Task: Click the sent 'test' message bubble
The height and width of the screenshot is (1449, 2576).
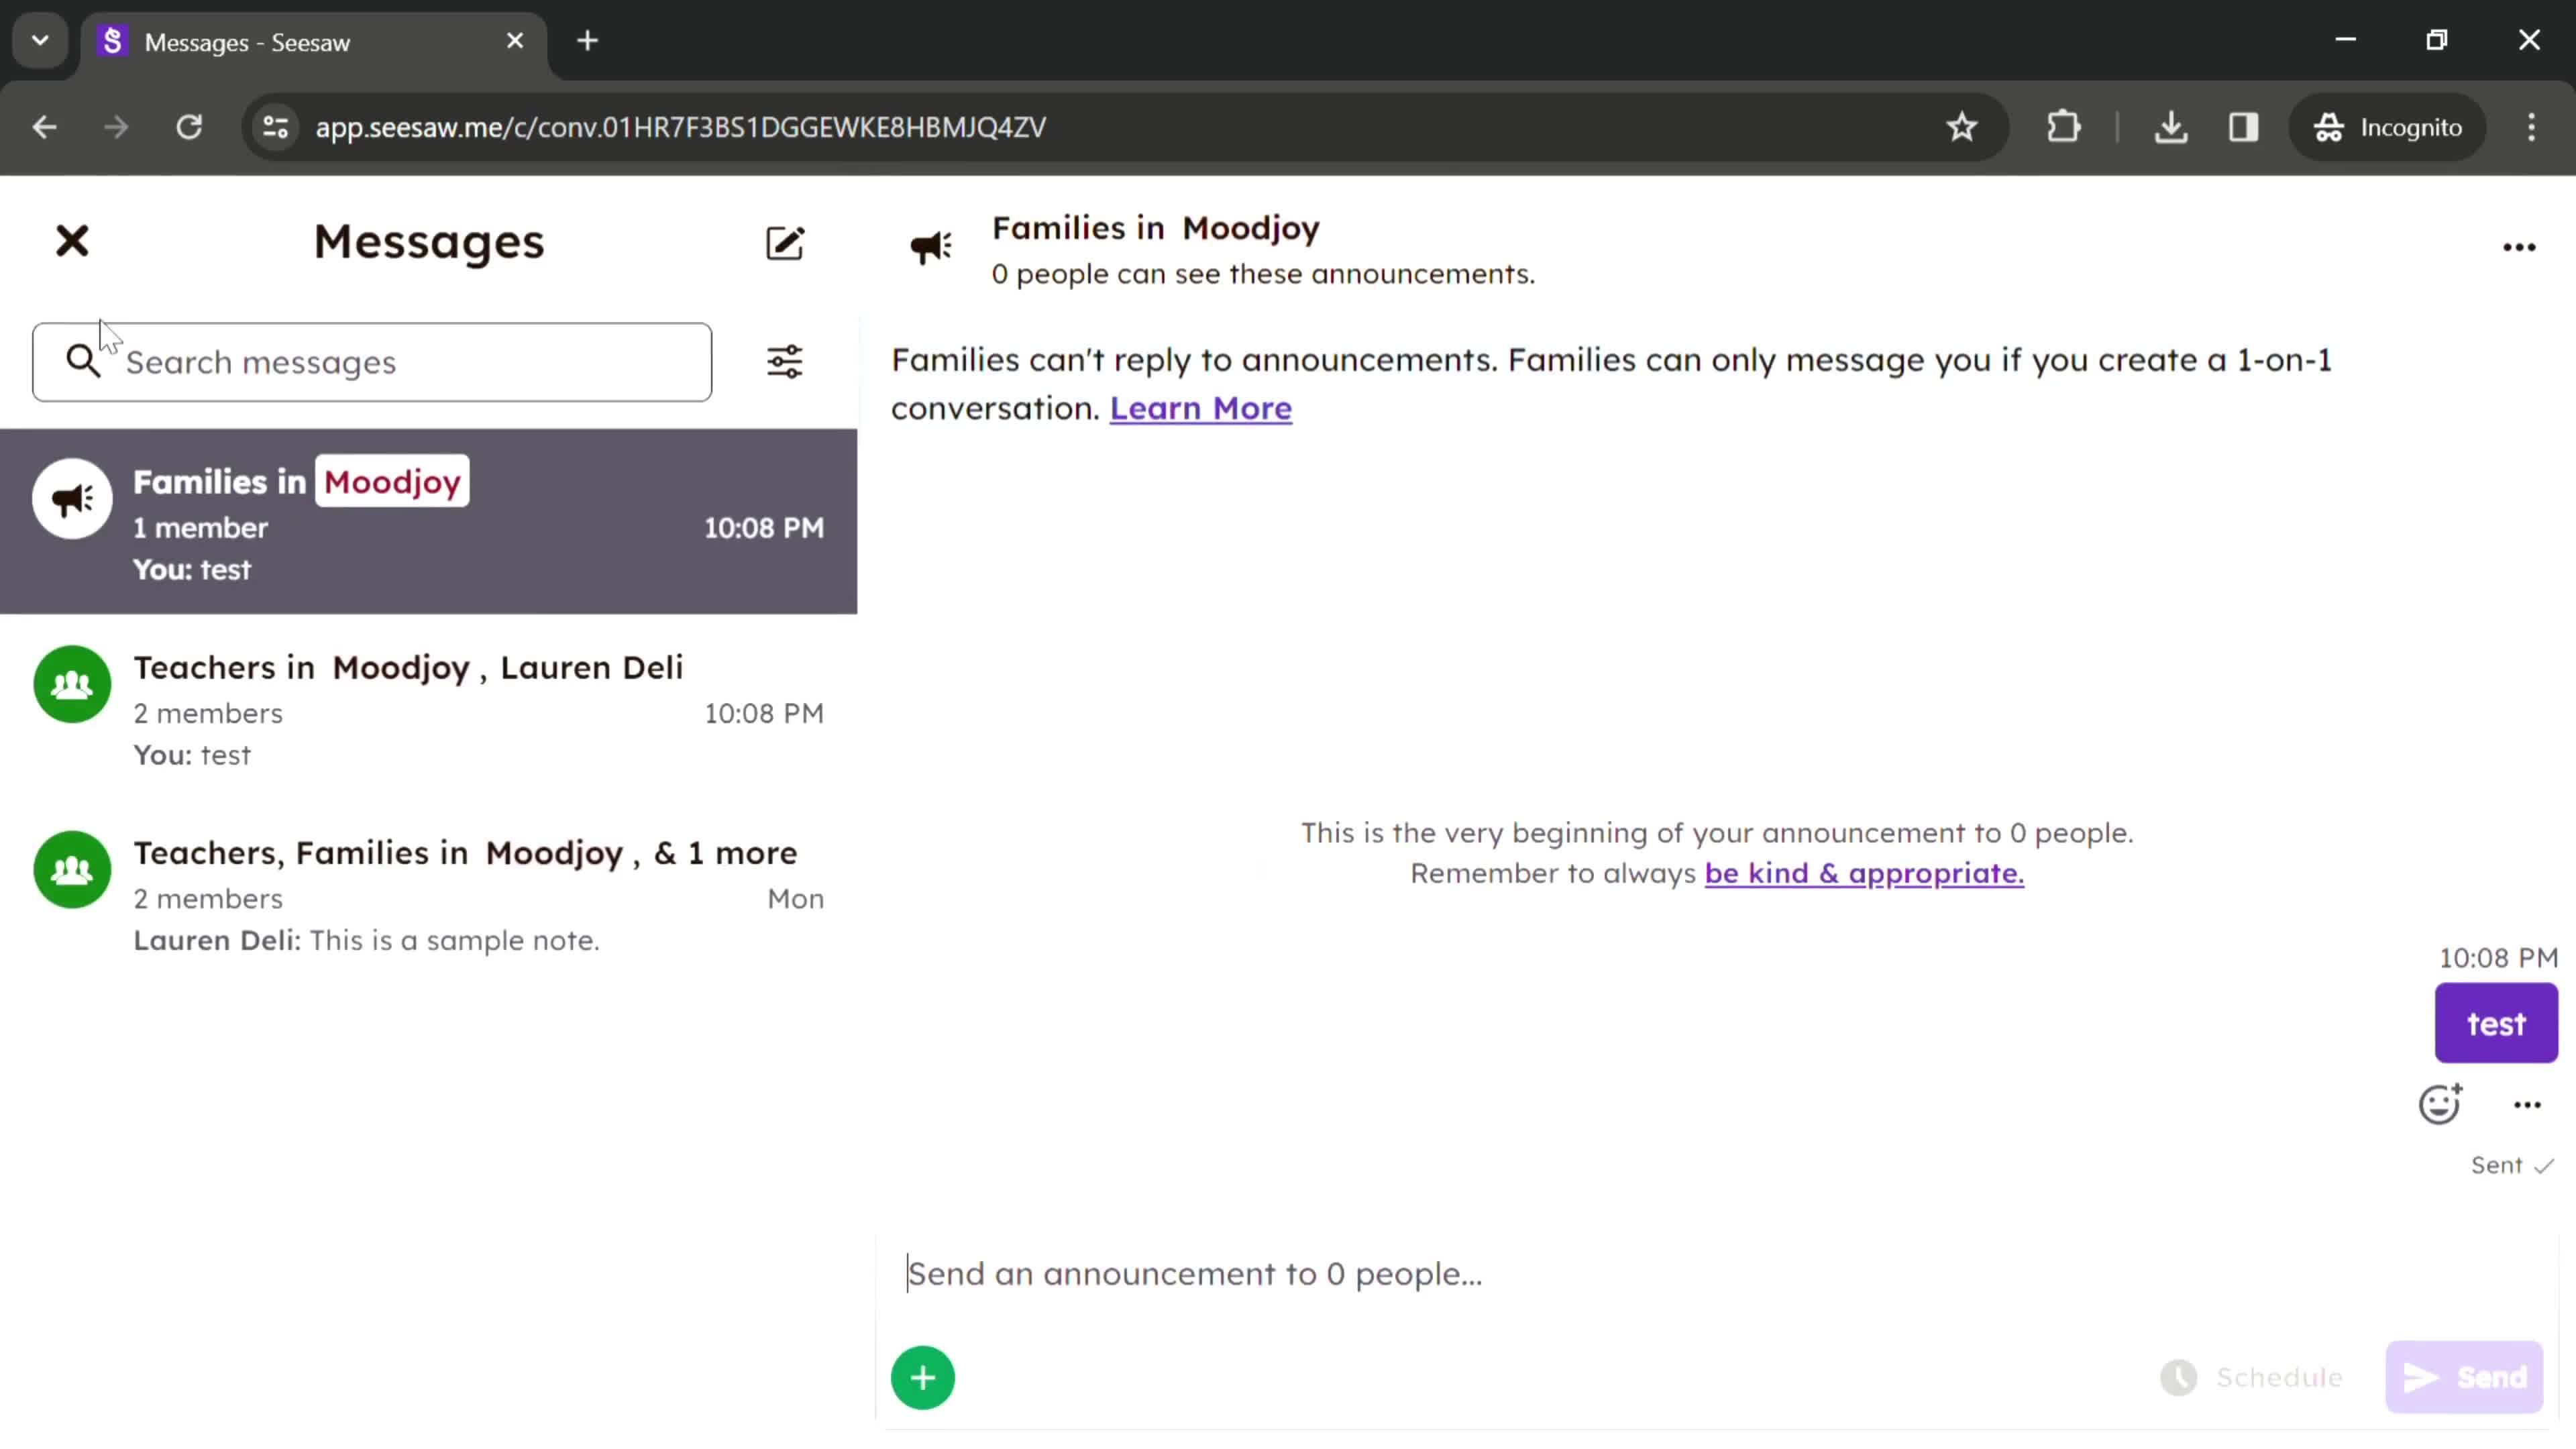Action: coord(2496,1023)
